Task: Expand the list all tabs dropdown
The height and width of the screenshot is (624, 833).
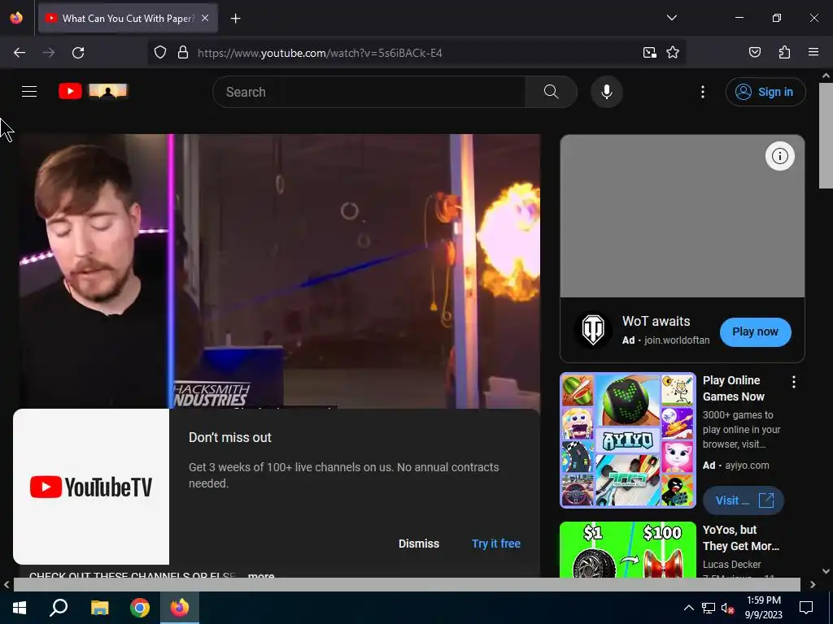Action: (671, 18)
